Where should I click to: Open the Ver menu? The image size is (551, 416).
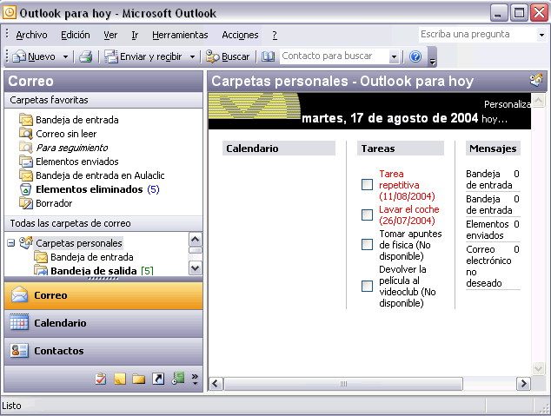coord(110,35)
